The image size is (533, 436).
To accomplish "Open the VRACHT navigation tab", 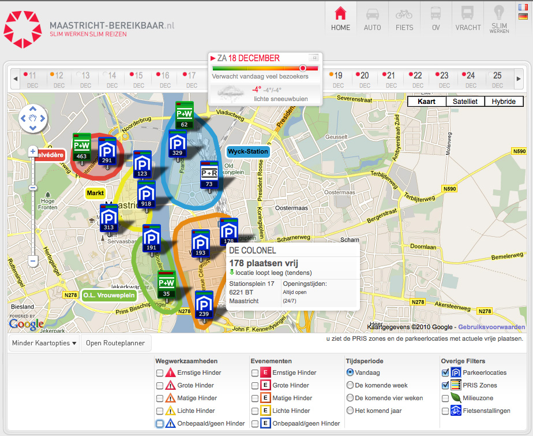I will click(468, 18).
